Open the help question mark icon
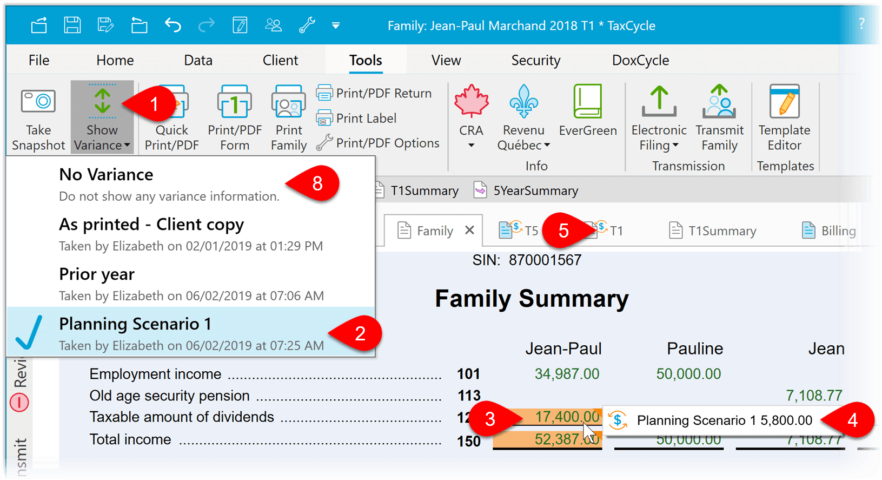This screenshot has width=882, height=480. click(x=861, y=23)
